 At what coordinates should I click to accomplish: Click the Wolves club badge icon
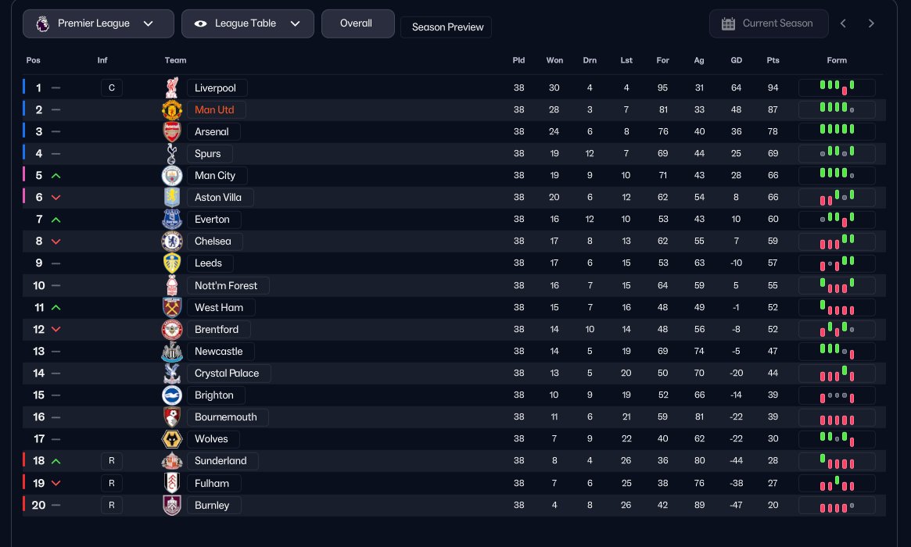point(171,438)
